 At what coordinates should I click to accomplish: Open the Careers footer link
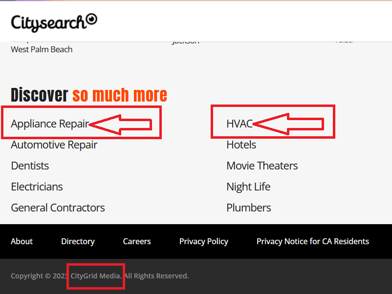coord(137,241)
